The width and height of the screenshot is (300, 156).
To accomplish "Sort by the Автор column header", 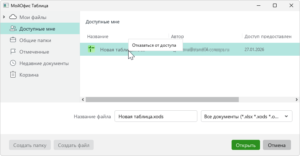I will click(x=177, y=36).
